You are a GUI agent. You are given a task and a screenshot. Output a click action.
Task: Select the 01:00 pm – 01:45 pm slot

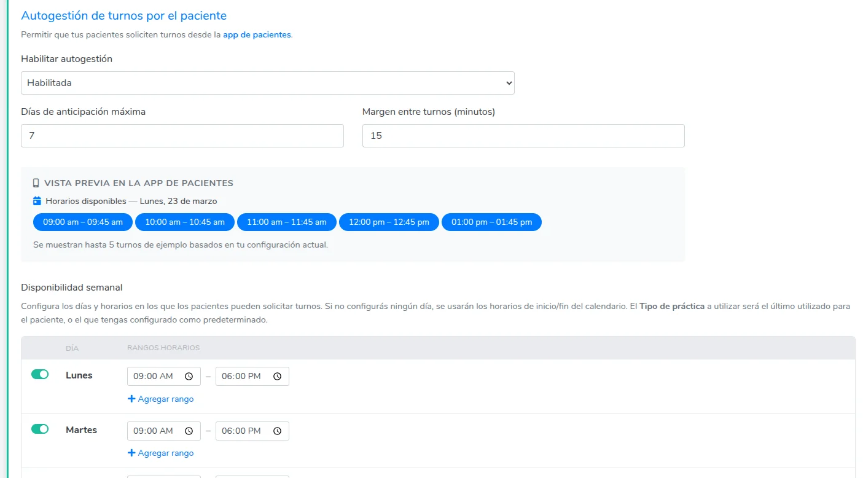491,222
